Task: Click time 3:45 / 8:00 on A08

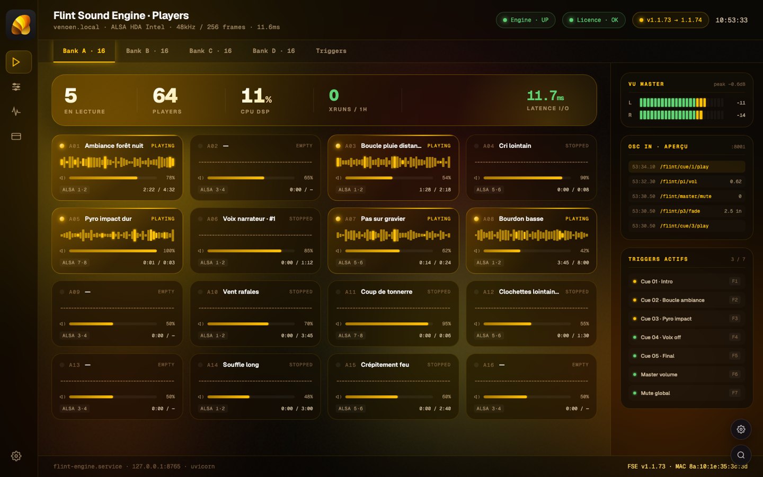Action: (x=573, y=263)
